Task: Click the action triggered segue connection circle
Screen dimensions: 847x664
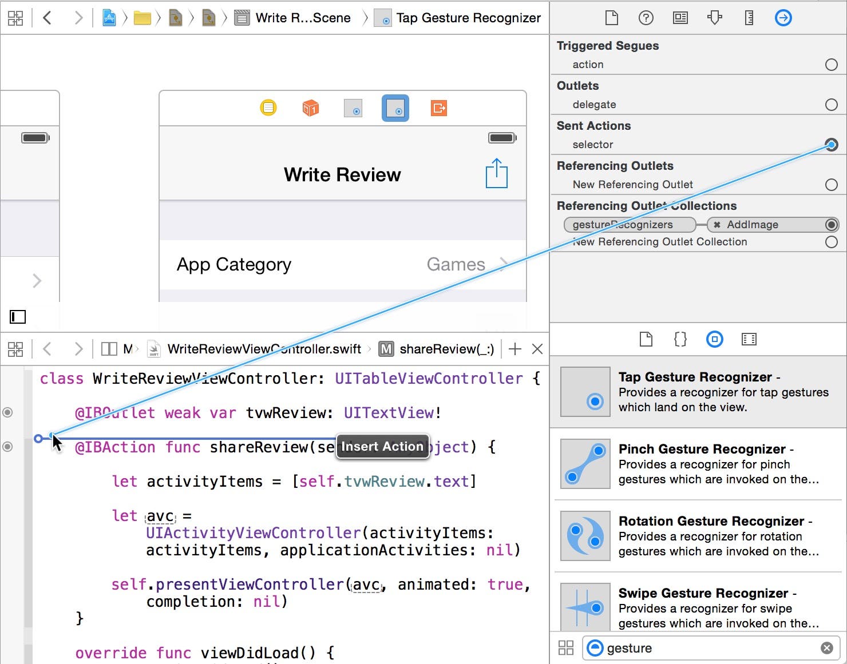Action: [831, 65]
